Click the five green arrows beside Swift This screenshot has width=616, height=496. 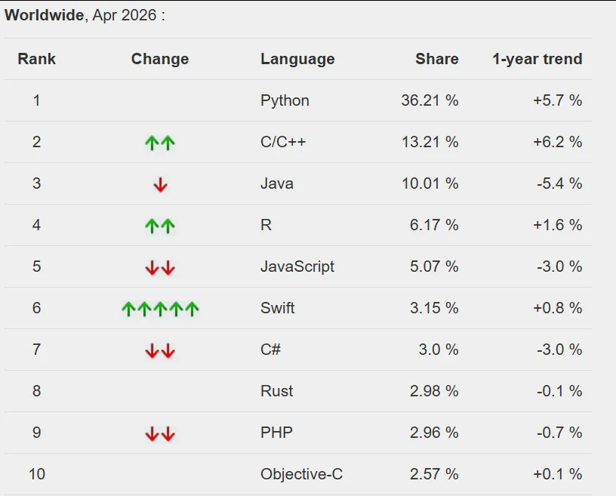coord(160,309)
